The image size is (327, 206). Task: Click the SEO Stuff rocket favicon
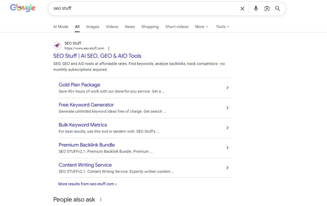point(57,46)
